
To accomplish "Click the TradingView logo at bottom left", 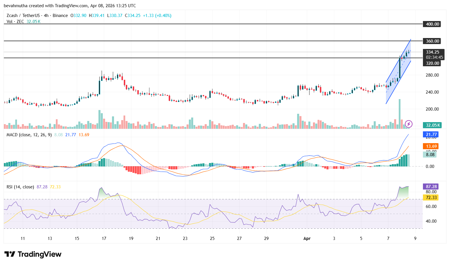I will (32, 254).
